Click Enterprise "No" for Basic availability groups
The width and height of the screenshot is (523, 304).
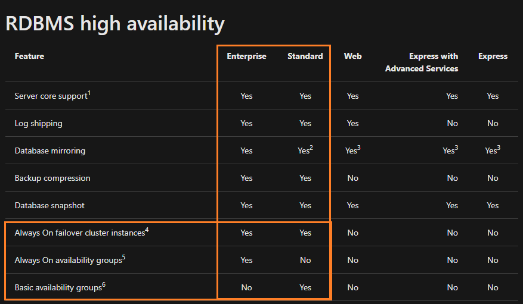pos(246,287)
